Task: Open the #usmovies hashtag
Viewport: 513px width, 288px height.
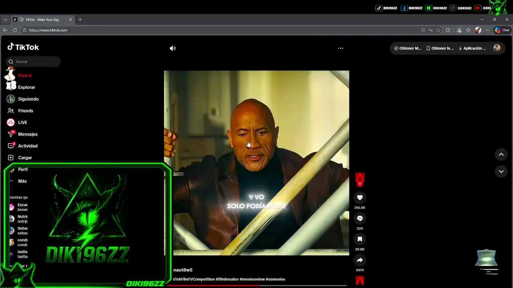Action: (275, 279)
